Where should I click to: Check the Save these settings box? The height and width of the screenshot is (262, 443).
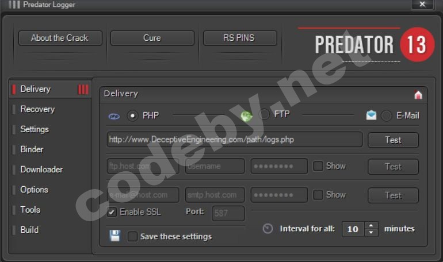click(x=132, y=236)
